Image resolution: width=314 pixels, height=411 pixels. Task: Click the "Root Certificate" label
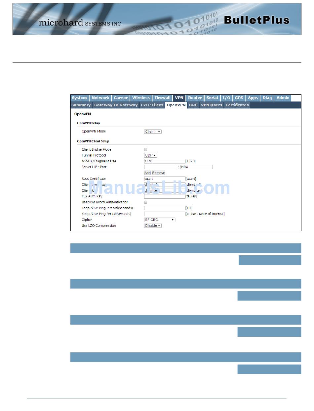pyautogui.click(x=94, y=179)
